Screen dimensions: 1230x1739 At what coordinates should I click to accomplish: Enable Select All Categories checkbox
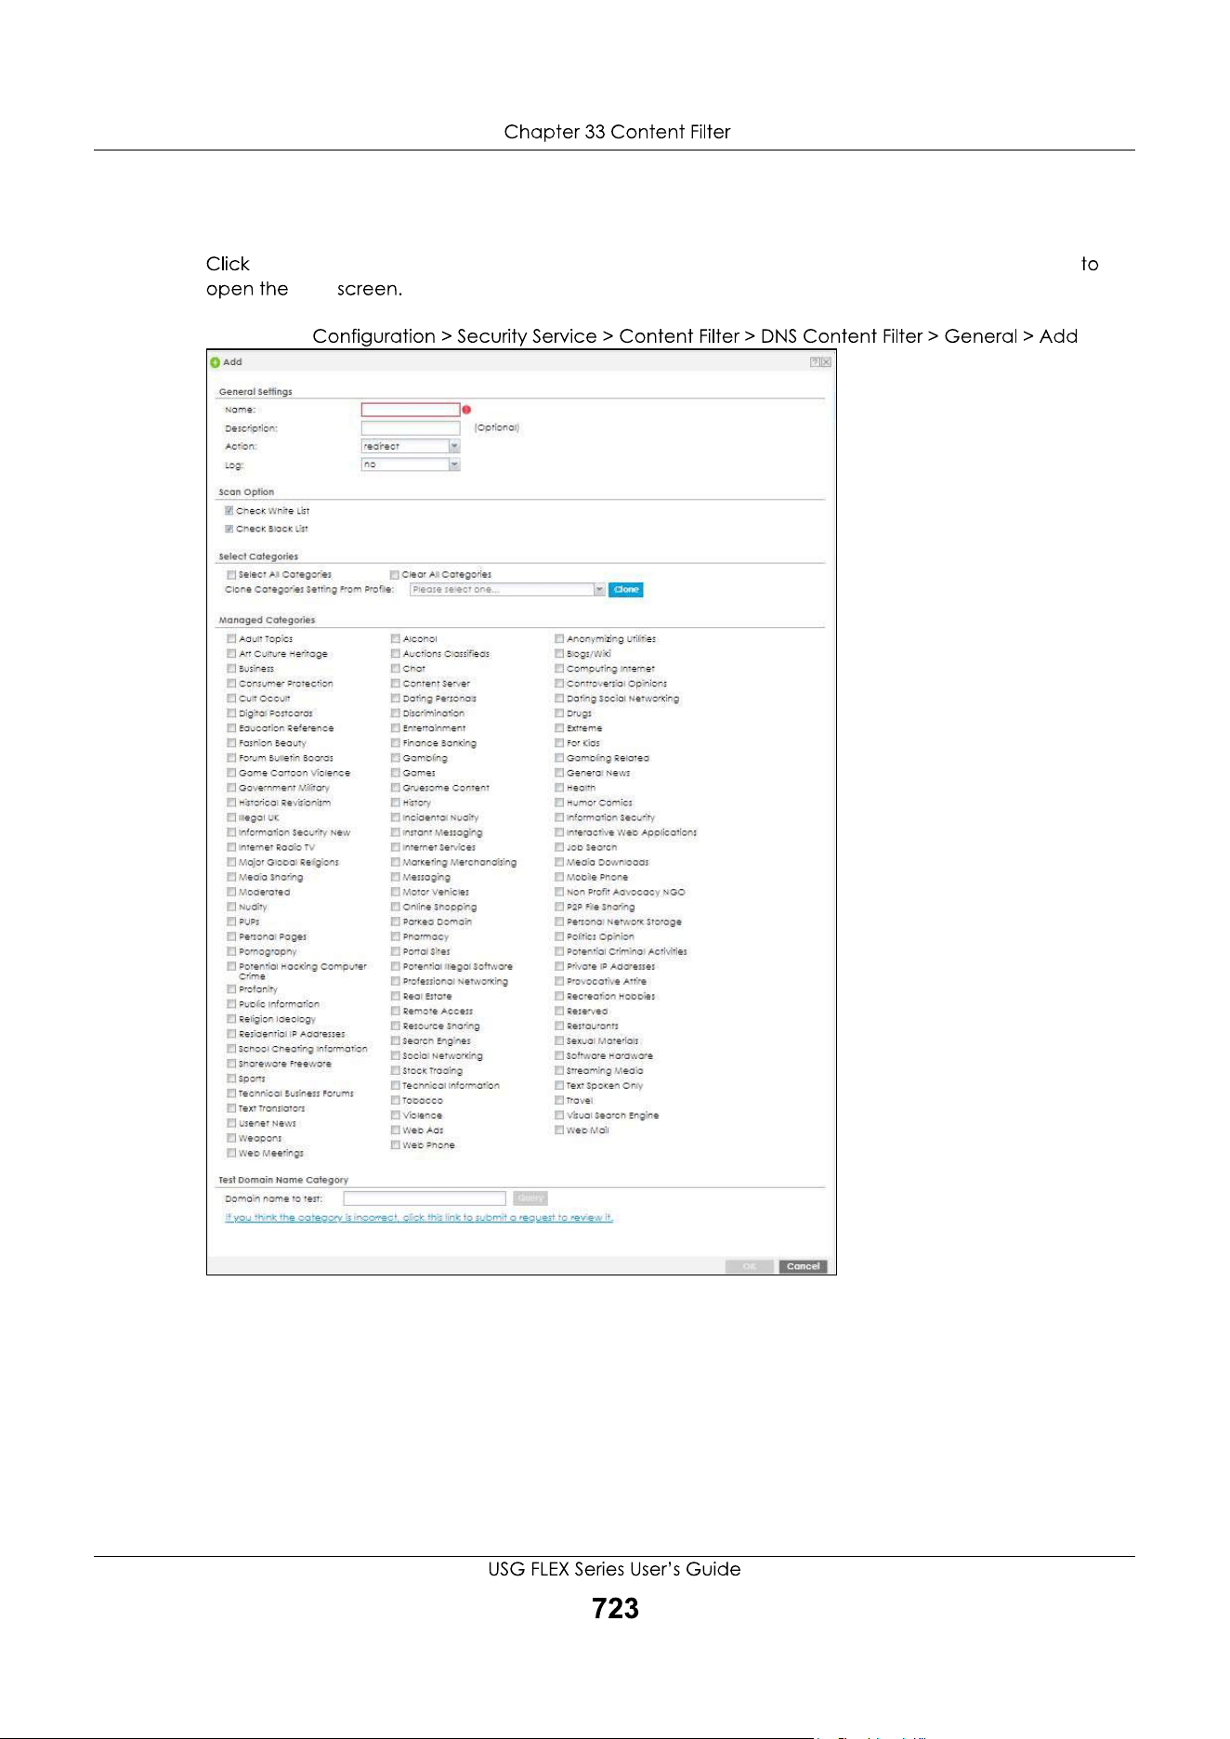click(x=231, y=575)
